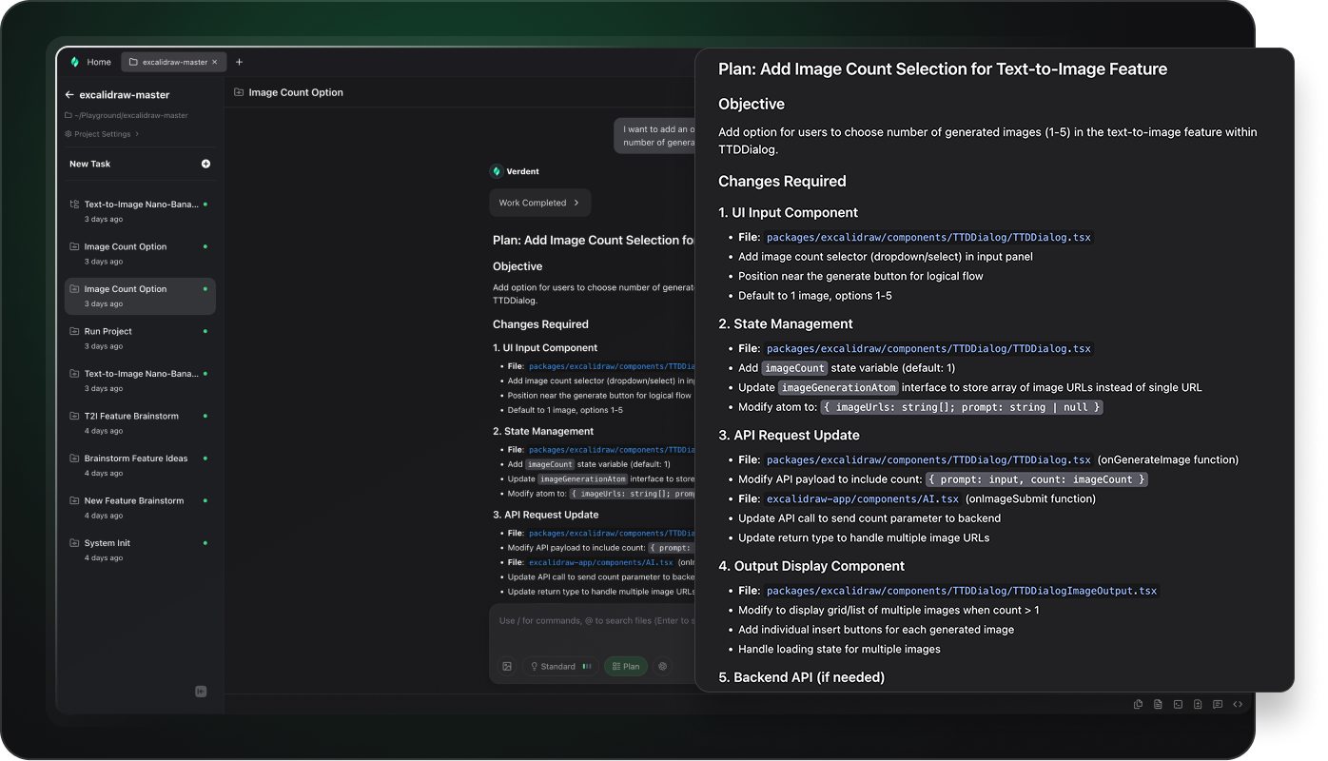
Task: Click the "{ prompt: input, count: imageCount }" code snippet
Action: tap(1038, 479)
